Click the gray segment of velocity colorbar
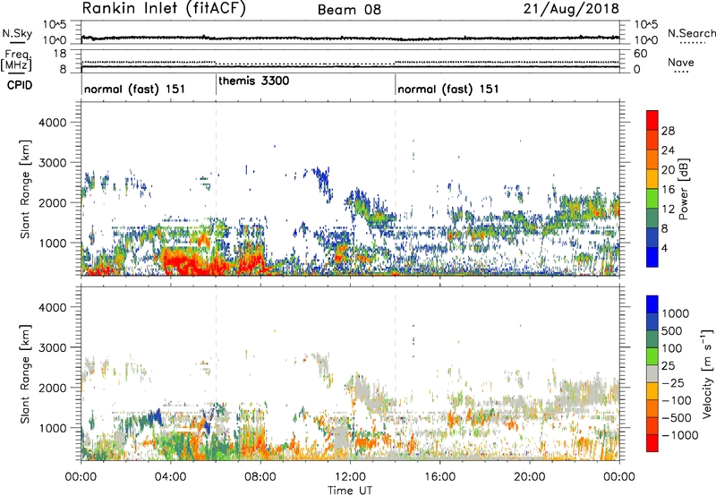Image resolution: width=716 pixels, height=496 pixels. (652, 373)
